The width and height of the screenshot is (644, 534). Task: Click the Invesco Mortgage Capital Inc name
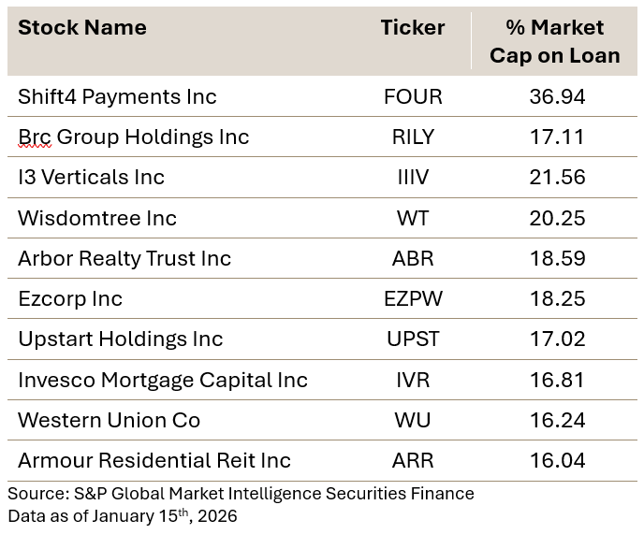[163, 380]
